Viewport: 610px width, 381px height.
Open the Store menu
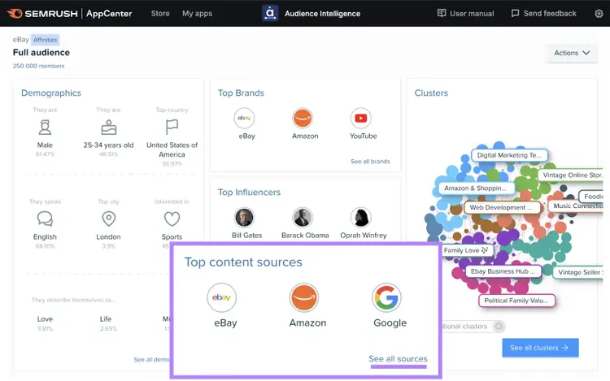tap(160, 14)
